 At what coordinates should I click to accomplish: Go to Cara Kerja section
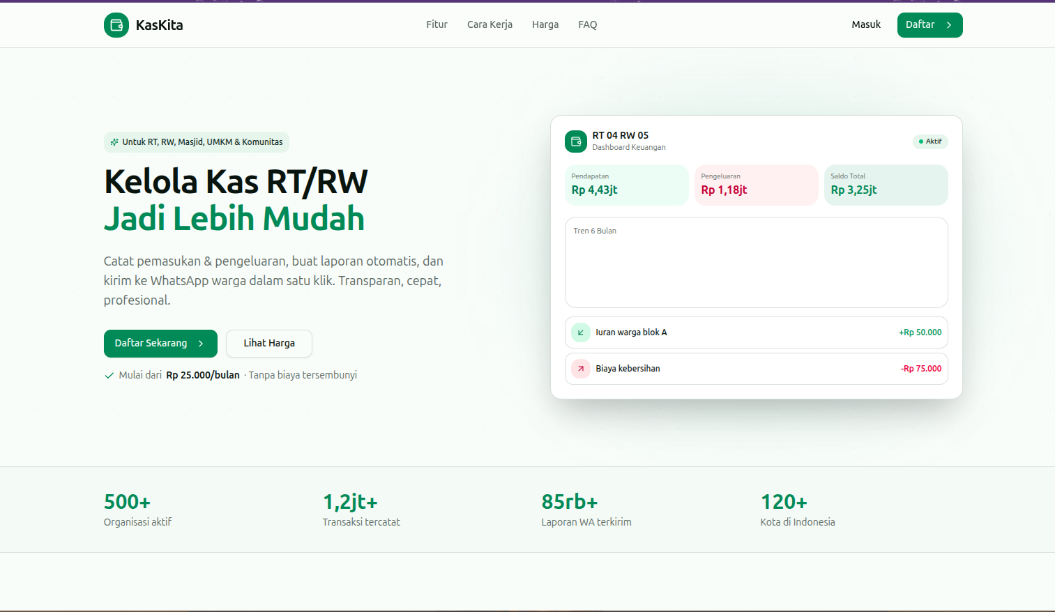[489, 24]
